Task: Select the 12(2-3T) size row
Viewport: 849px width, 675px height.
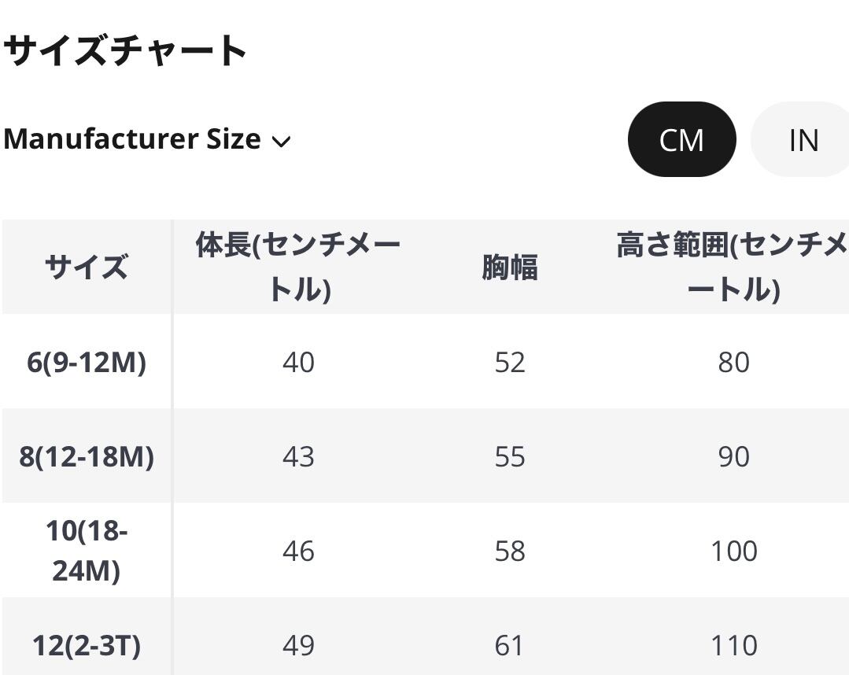Action: pyautogui.click(x=87, y=646)
